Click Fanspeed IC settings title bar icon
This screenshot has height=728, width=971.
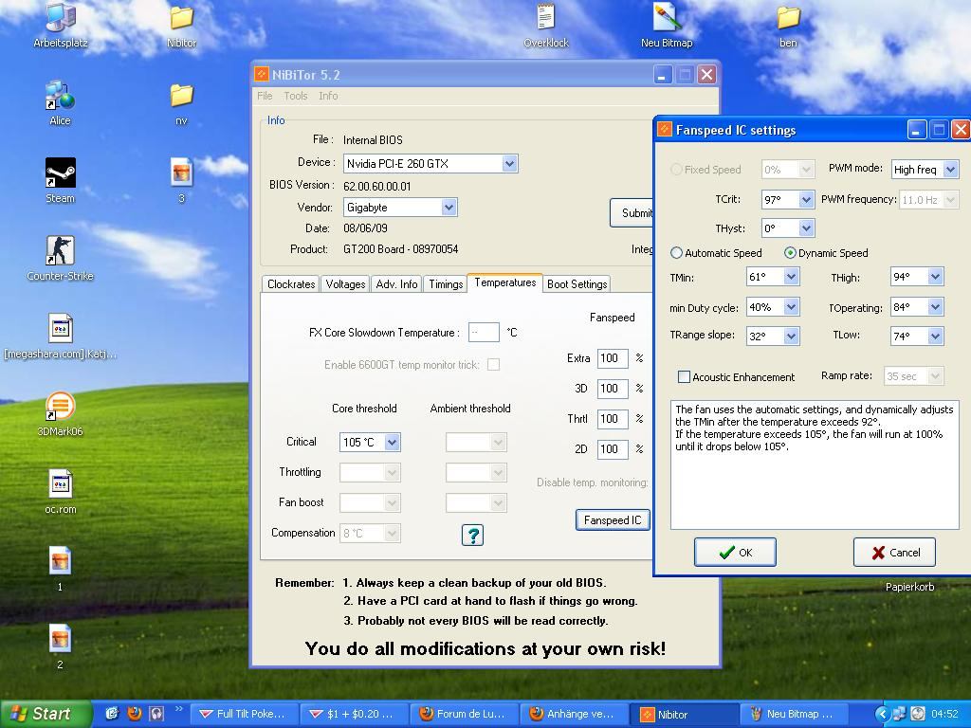(665, 129)
